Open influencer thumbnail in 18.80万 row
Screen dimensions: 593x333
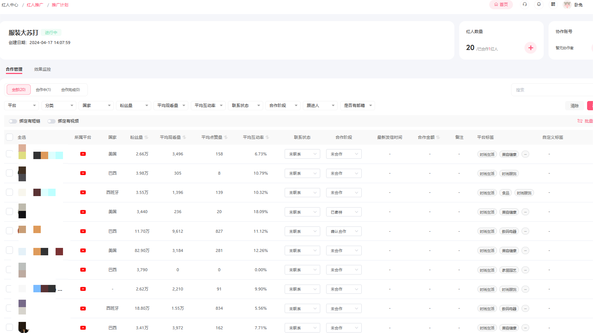pyautogui.click(x=22, y=307)
